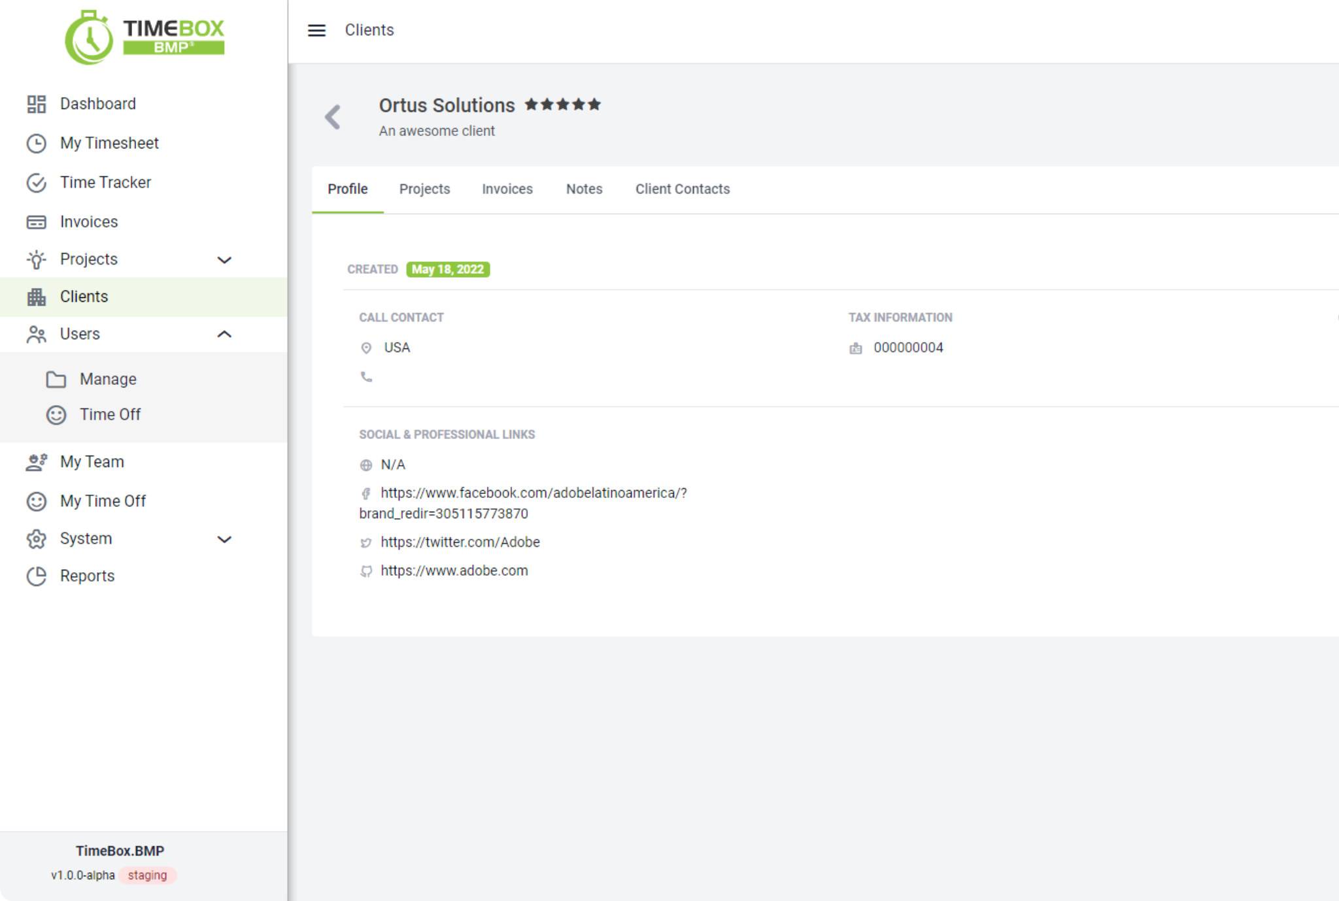Image resolution: width=1339 pixels, height=901 pixels.
Task: Click the v1.0.0-alpha version label
Action: pos(83,876)
